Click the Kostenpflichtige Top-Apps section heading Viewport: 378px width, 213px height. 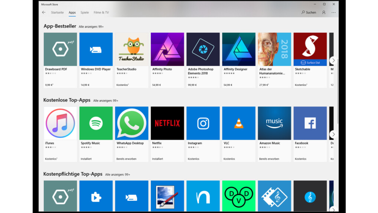(73, 174)
